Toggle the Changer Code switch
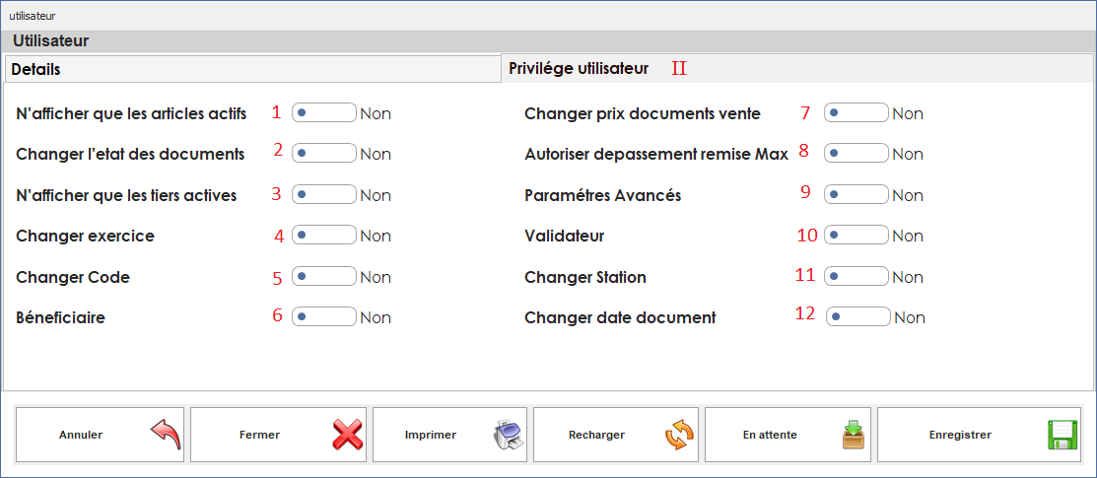1097x478 pixels. (x=324, y=276)
